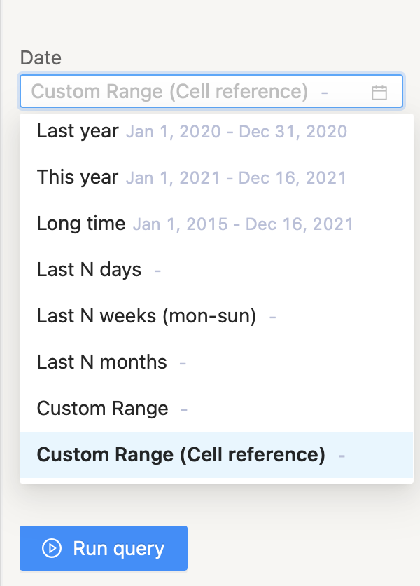Image resolution: width=420 pixels, height=586 pixels.
Task: Select Last N days option
Action: 216,270
